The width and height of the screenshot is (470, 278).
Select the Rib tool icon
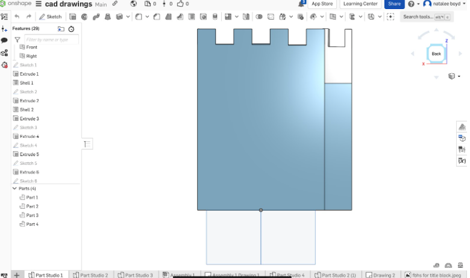click(x=180, y=17)
